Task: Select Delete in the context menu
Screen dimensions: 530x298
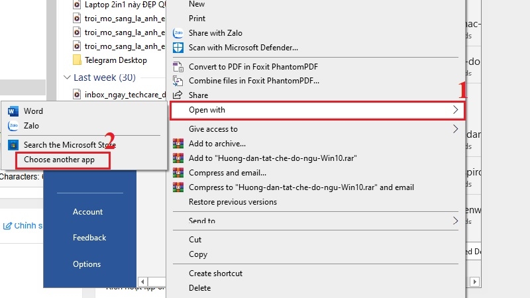Action: [x=200, y=288]
